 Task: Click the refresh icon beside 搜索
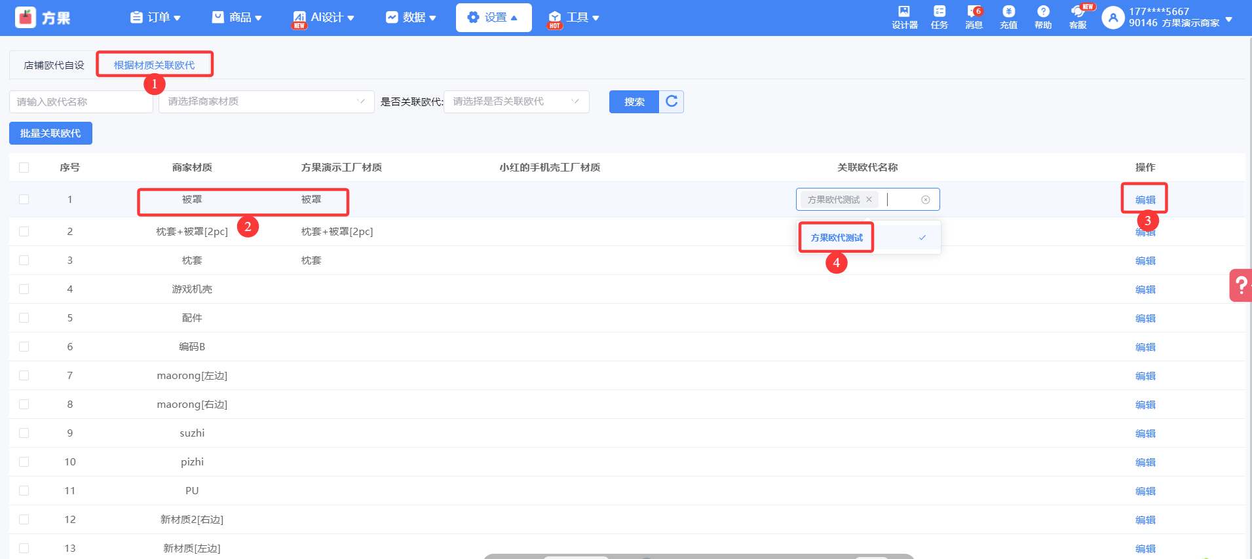coord(672,101)
